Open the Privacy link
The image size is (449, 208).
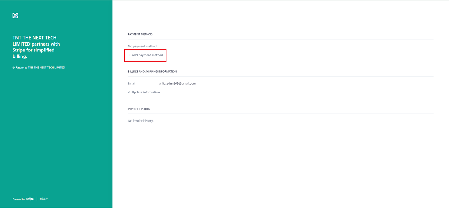(x=44, y=199)
